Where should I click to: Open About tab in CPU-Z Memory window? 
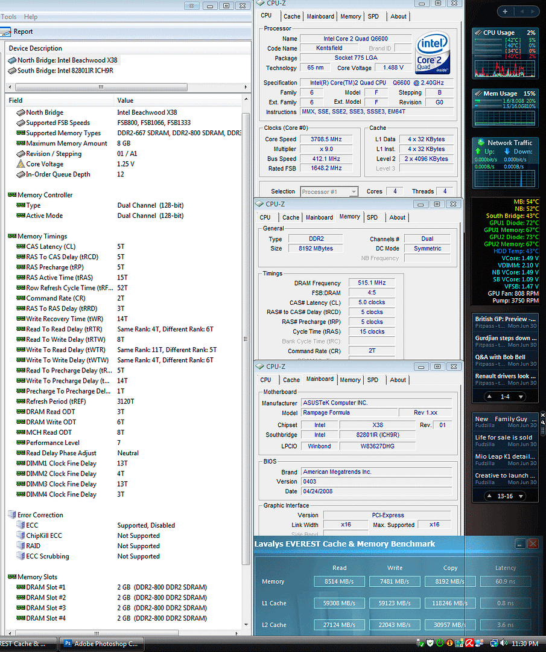(x=397, y=217)
